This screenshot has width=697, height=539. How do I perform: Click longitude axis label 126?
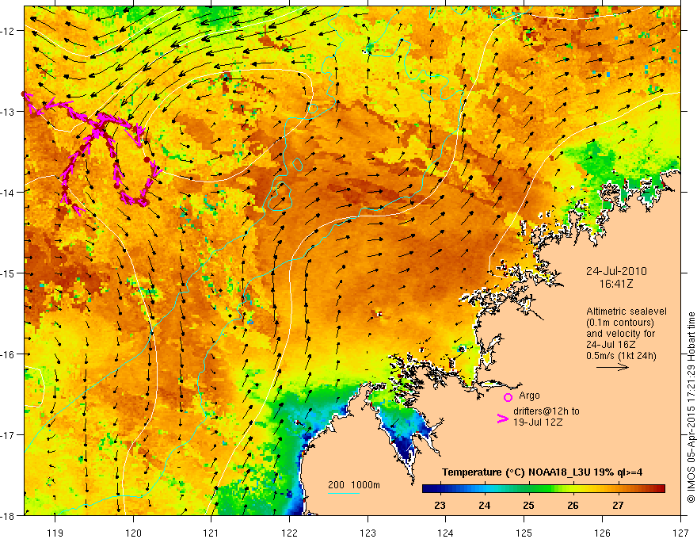coord(602,533)
